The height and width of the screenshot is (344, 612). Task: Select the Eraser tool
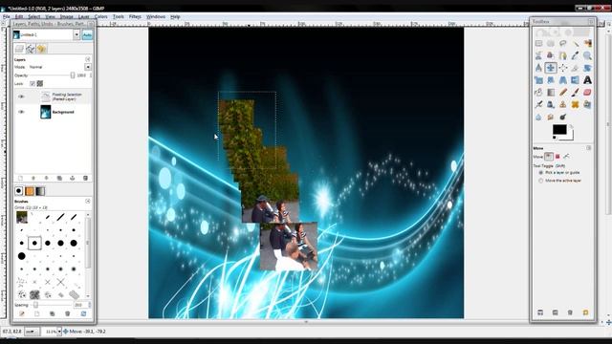pos(587,93)
